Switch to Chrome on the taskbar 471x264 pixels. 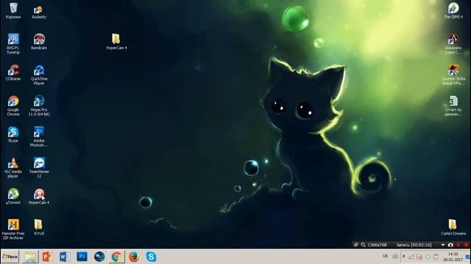pyautogui.click(x=116, y=257)
